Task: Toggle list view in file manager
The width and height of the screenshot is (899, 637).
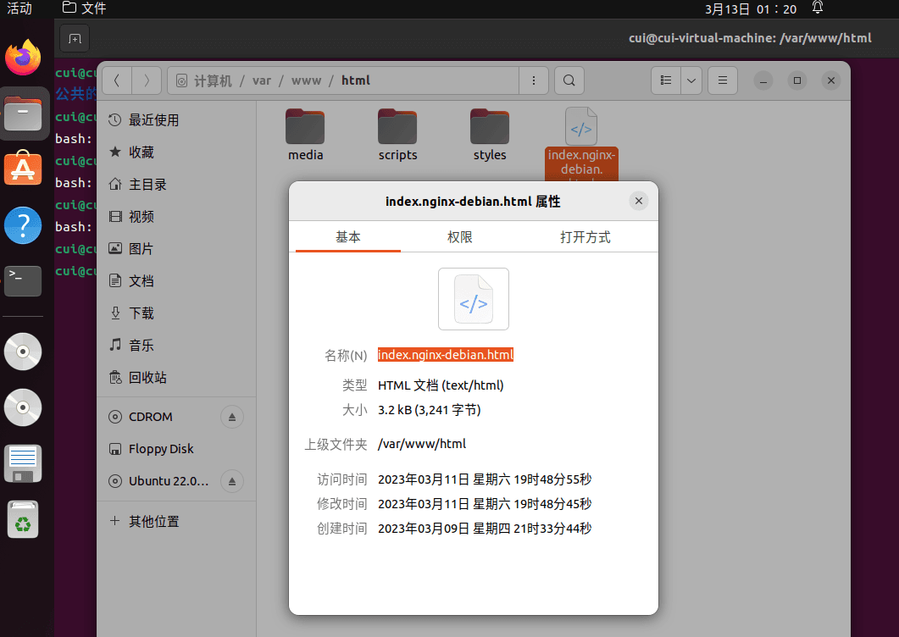Action: tap(666, 80)
